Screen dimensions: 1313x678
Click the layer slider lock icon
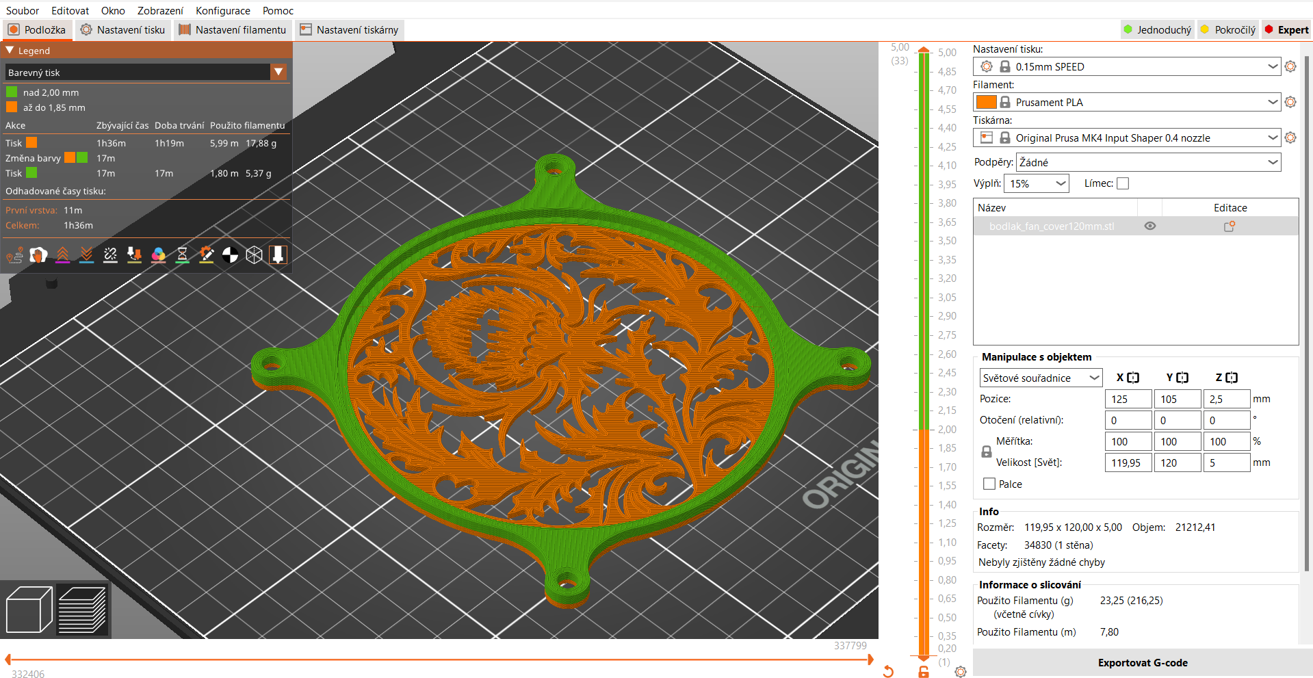[924, 671]
